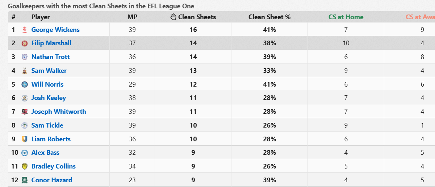Viewport: 435px width, 187px height.
Task: Open Josh Keeley's player page
Action: (x=49, y=98)
